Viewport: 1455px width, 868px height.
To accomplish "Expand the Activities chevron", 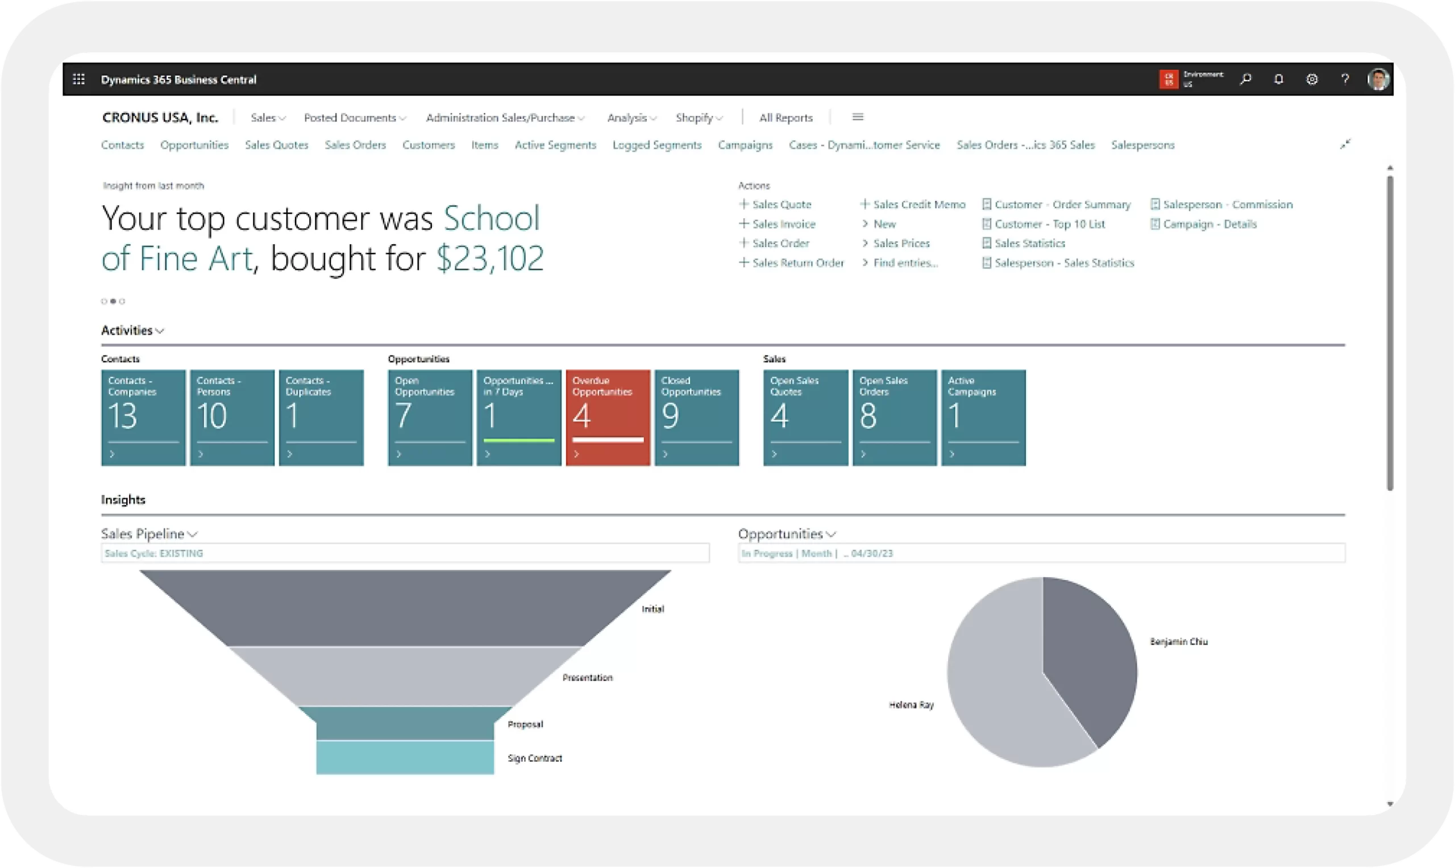I will point(160,331).
